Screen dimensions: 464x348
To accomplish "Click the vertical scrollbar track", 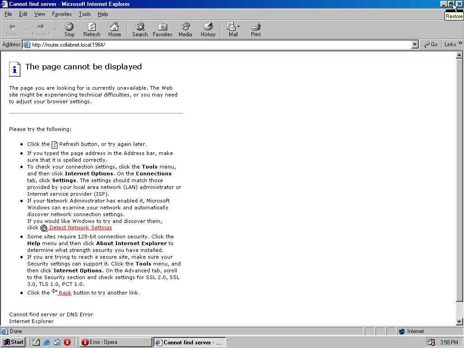I will tap(459, 310).
